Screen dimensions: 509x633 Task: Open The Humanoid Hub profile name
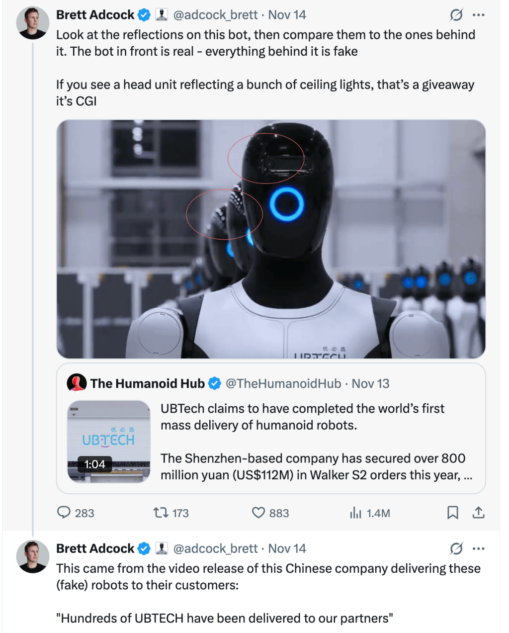(x=147, y=383)
